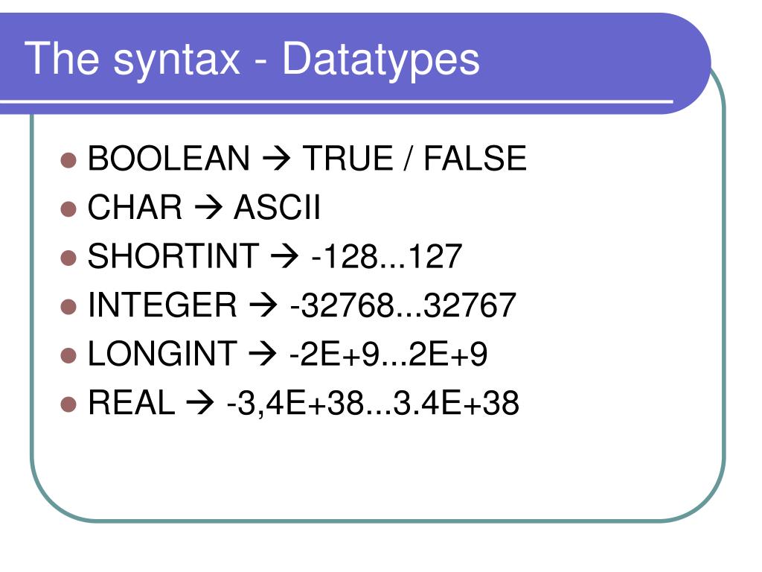Click the bullet dot beside REAL
The height and width of the screenshot is (572, 762).
point(68,404)
